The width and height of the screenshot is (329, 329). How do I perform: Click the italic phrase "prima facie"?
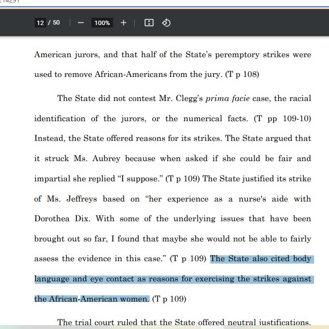tap(228, 99)
